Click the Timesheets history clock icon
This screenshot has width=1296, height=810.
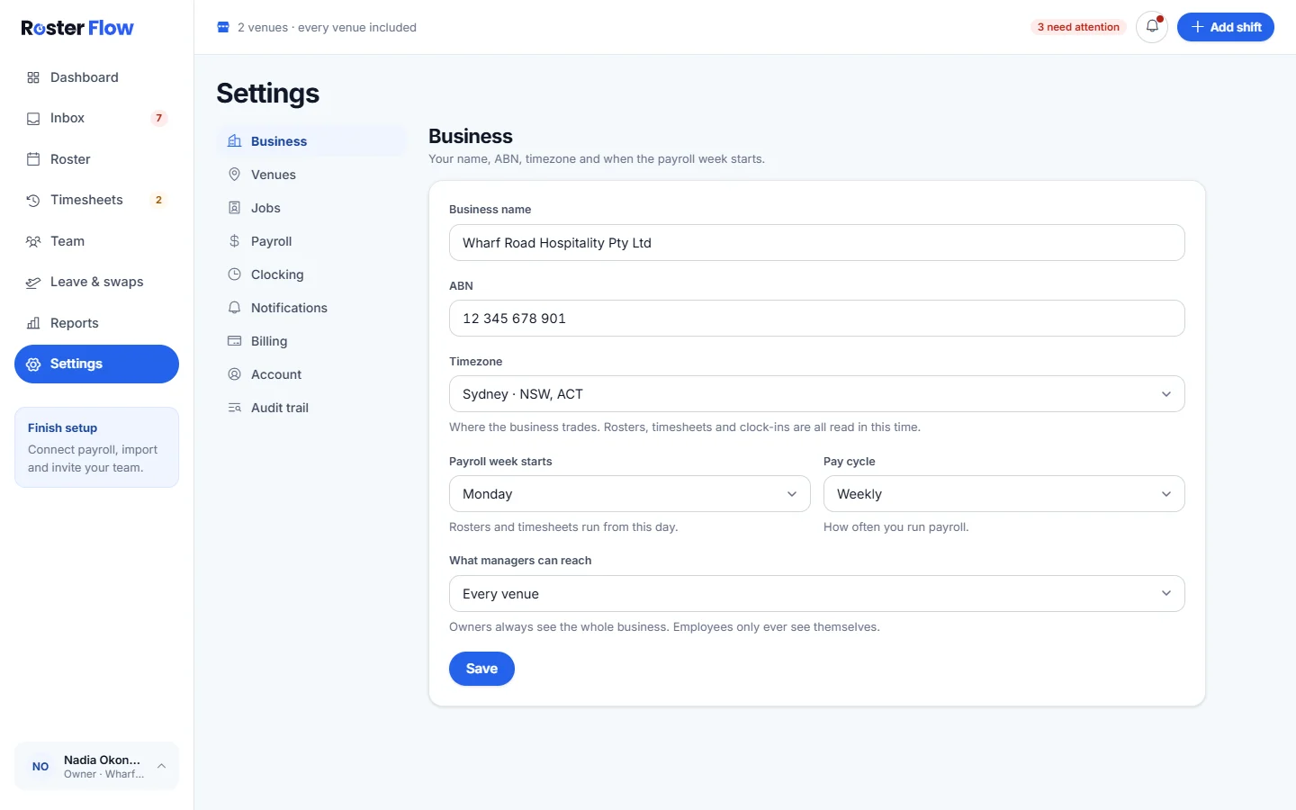pyautogui.click(x=33, y=200)
